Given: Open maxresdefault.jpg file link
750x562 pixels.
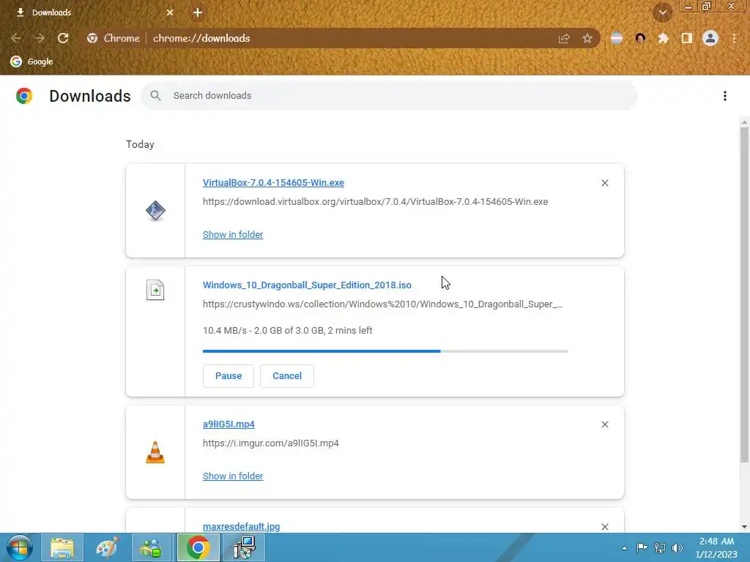Looking at the screenshot, I should click(241, 526).
